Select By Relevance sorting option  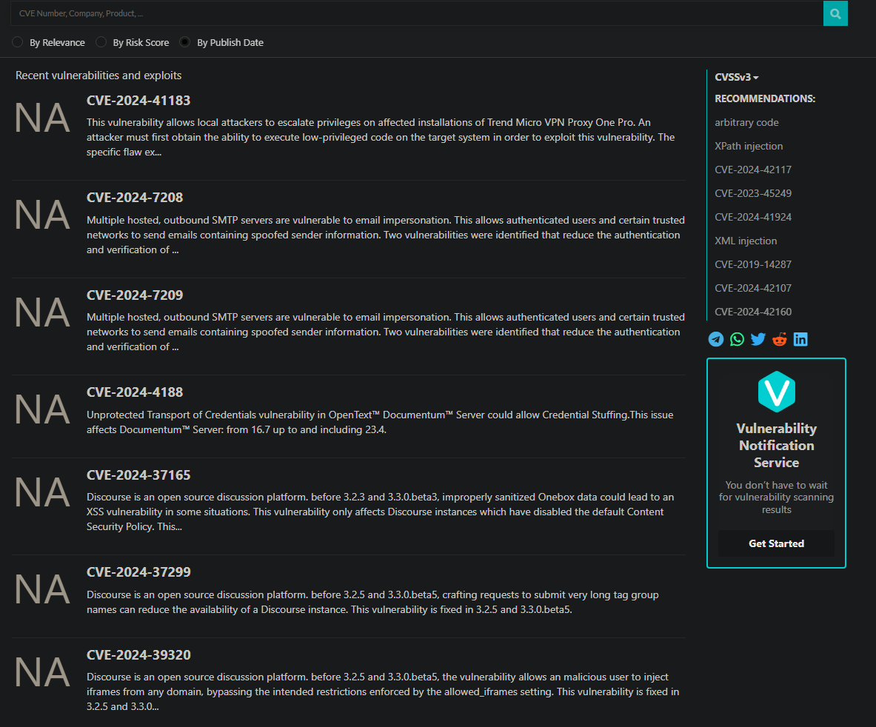click(x=18, y=42)
